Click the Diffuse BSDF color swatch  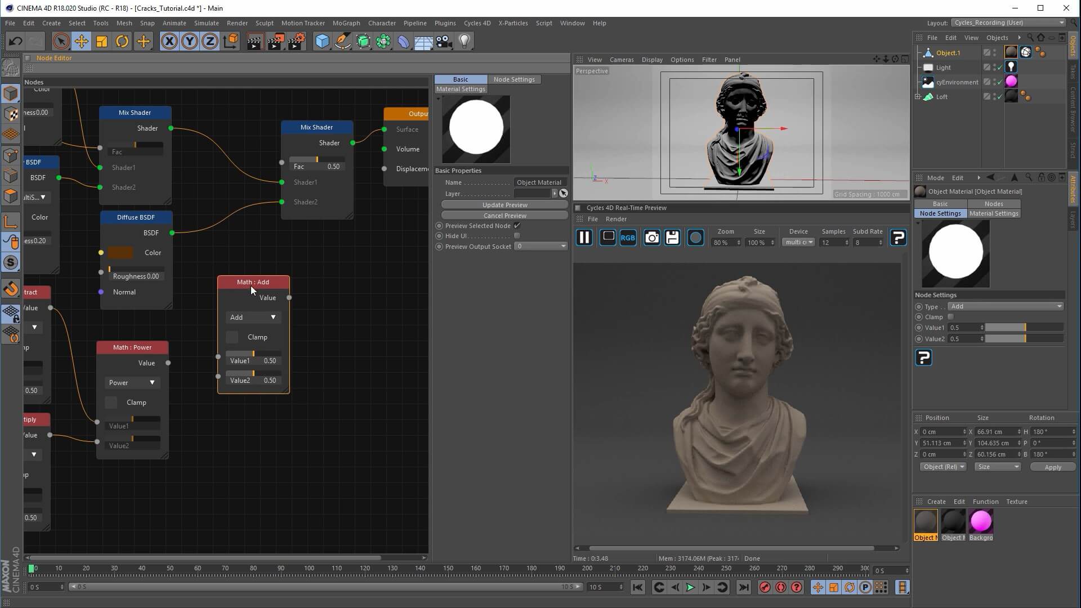(x=120, y=253)
